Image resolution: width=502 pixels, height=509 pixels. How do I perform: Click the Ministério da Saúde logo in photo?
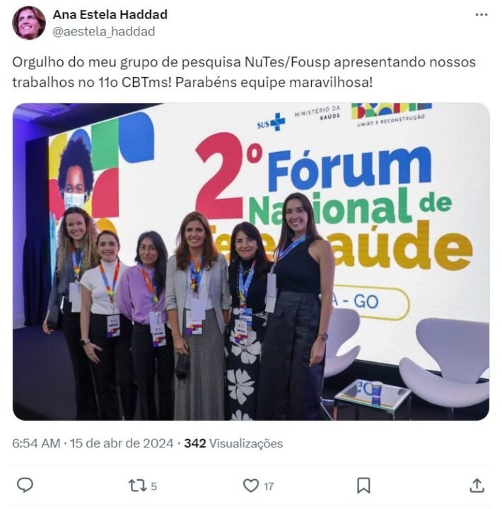click(x=317, y=112)
